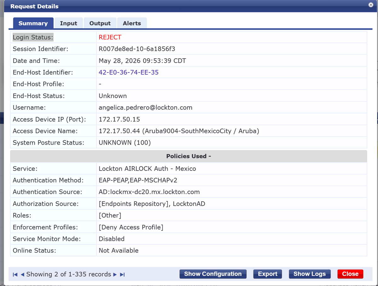Dismiss dialog with the title bar X icon
The image size is (378, 286).
371,5
